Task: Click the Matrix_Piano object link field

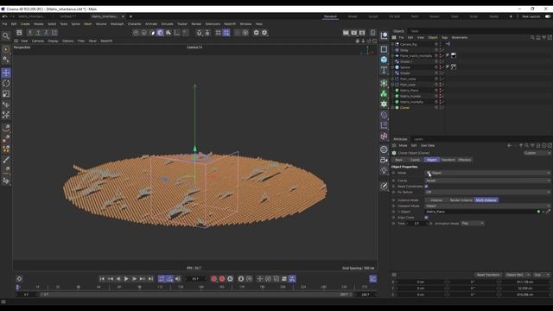Action: [480, 212]
